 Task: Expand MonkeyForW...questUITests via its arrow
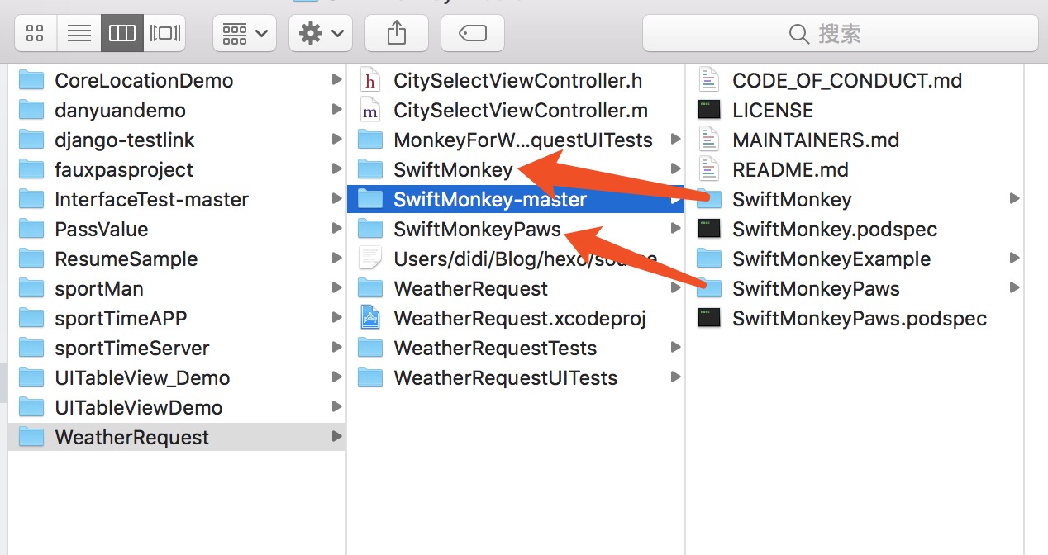pos(675,140)
